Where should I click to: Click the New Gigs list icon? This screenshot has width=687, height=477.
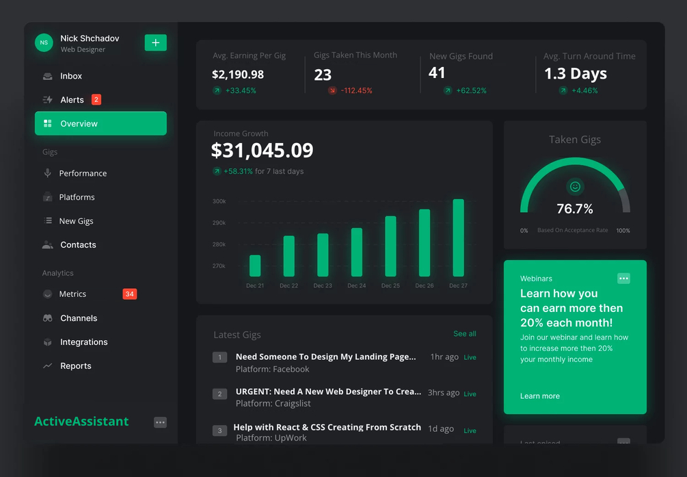coord(48,221)
